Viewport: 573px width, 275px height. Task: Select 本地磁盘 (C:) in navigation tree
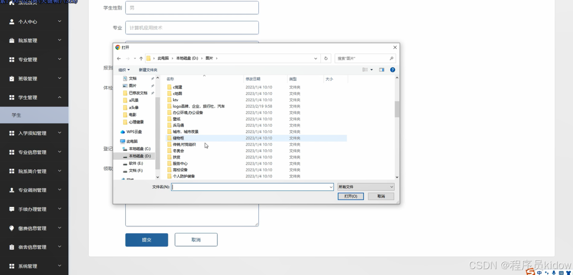136,149
